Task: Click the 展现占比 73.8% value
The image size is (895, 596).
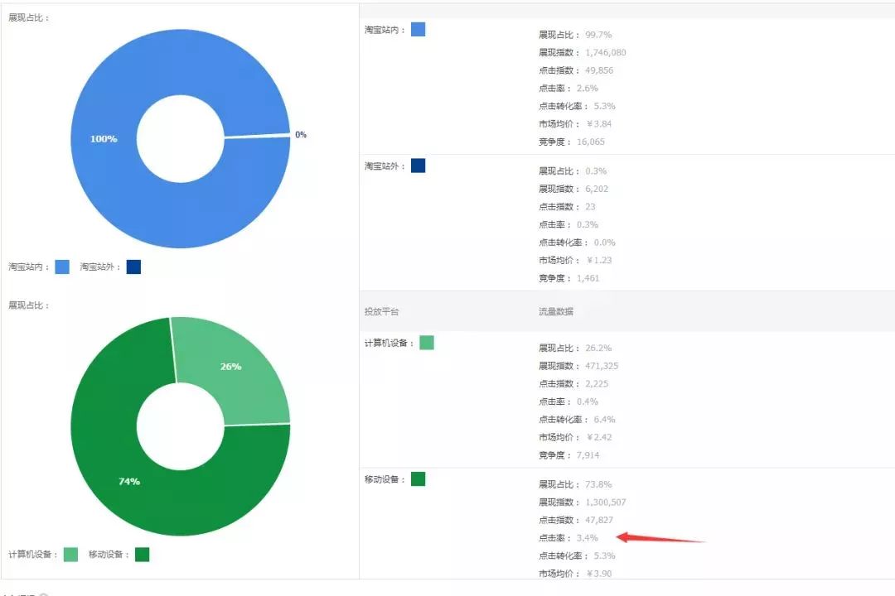Action: (598, 484)
